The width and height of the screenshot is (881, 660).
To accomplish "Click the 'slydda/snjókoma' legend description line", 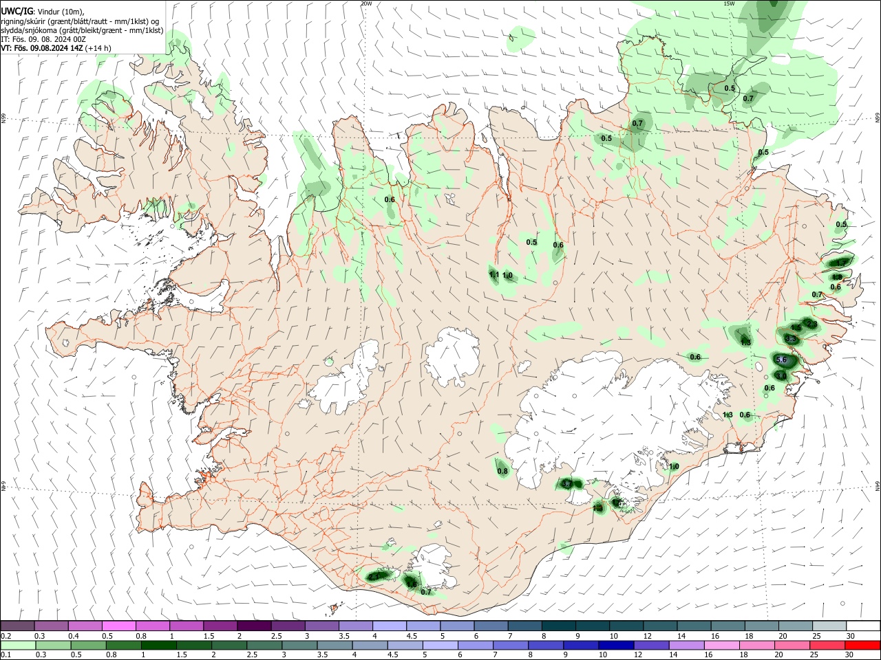I will coord(82,30).
